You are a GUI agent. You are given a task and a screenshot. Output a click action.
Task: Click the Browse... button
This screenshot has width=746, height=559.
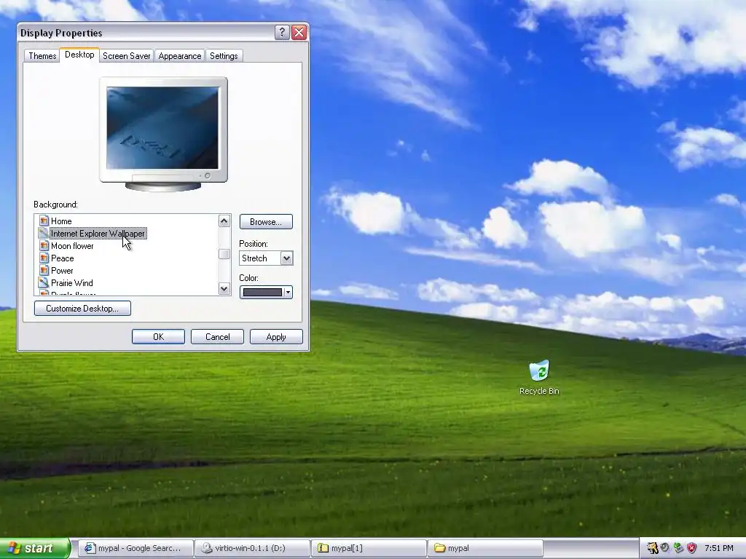[x=266, y=222]
